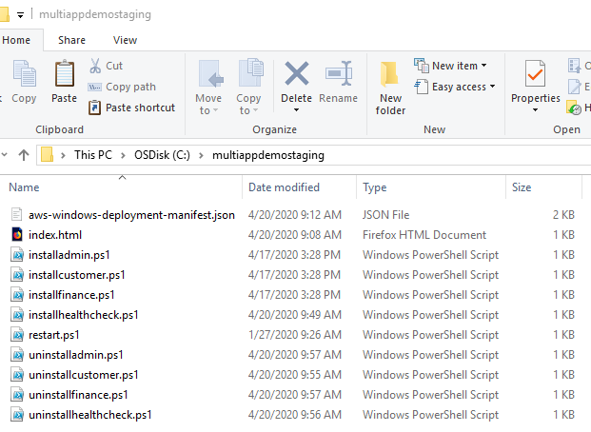Select the index.html file
This screenshot has width=591, height=432.
pyautogui.click(x=55, y=235)
